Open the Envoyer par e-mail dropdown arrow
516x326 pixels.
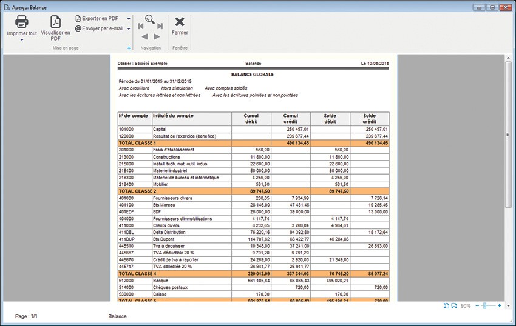coord(129,28)
